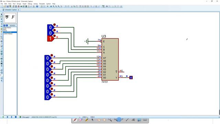Toggle the grid display icon
This screenshot has width=220, height=124.
click(x=44, y=6)
